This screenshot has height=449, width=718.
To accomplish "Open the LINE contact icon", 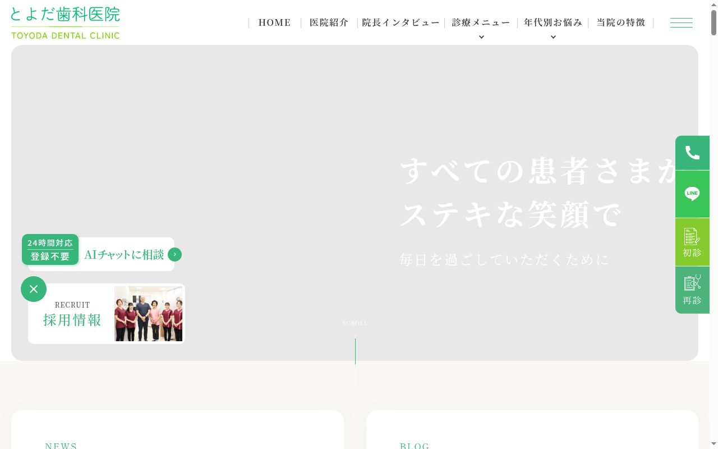I will point(692,194).
